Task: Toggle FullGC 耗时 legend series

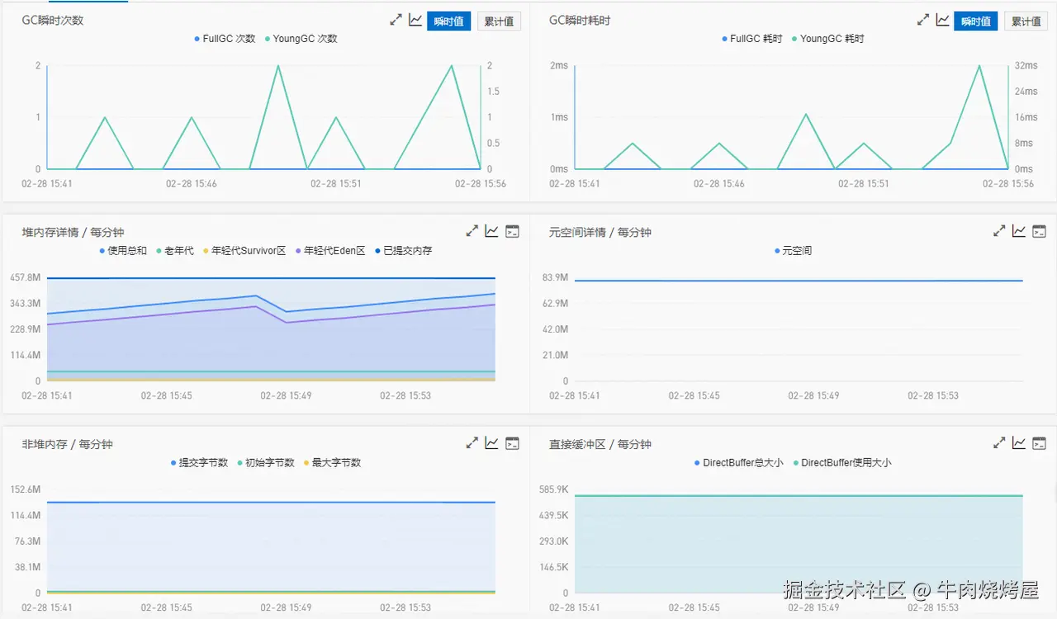Action: (751, 39)
